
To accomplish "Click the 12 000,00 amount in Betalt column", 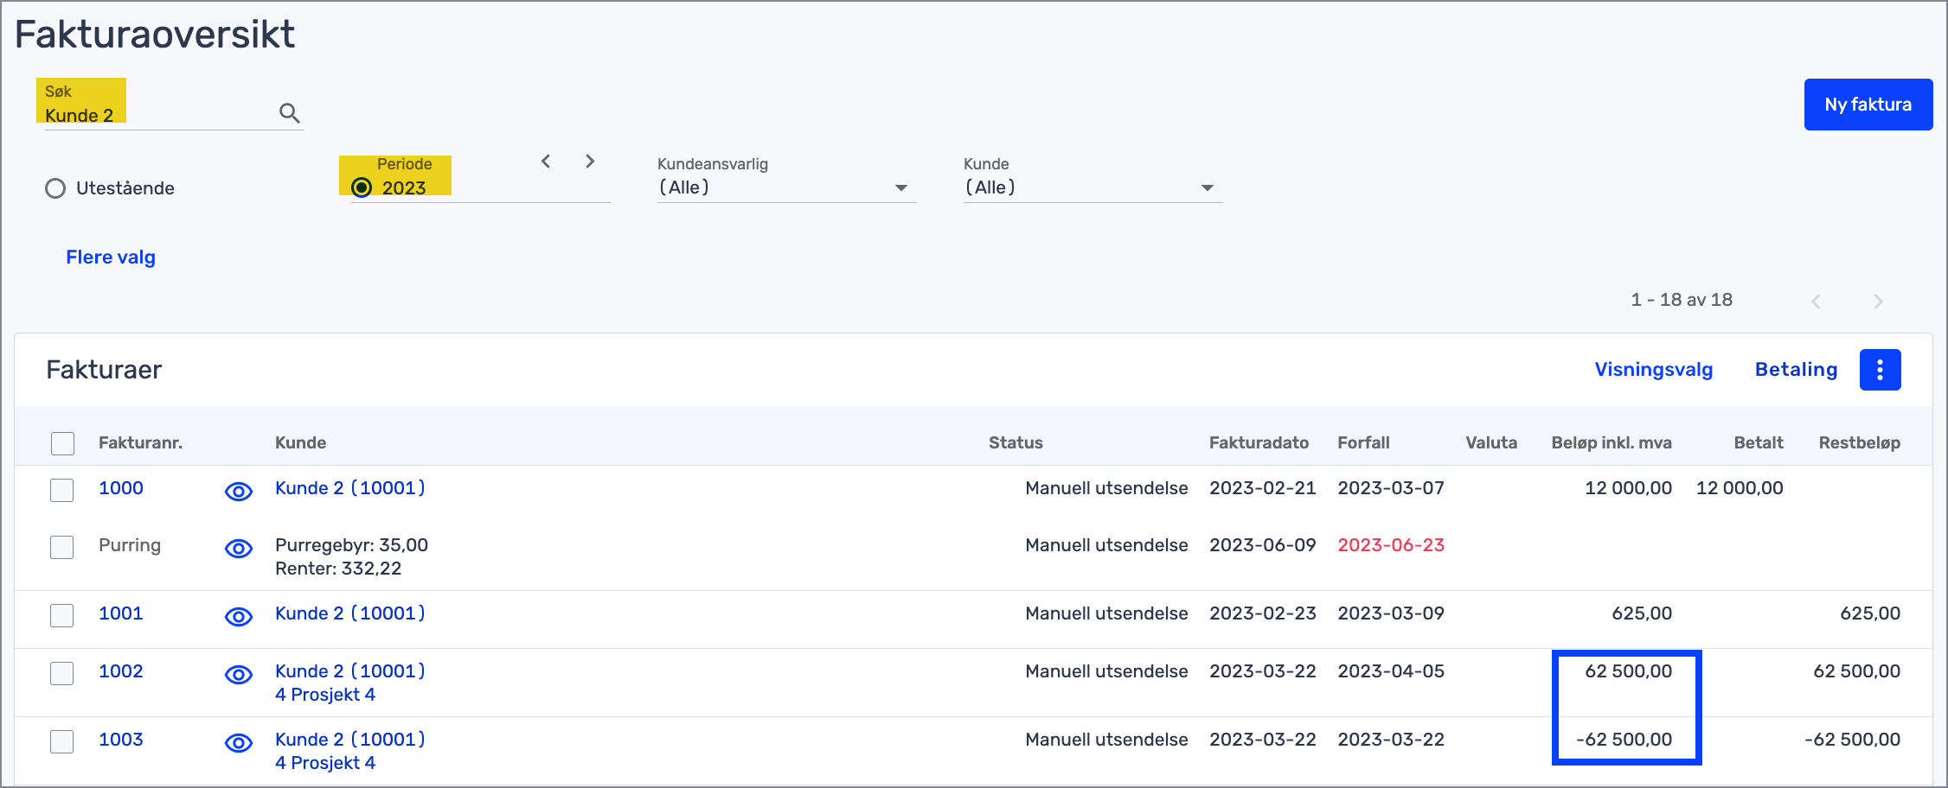I will (1740, 488).
